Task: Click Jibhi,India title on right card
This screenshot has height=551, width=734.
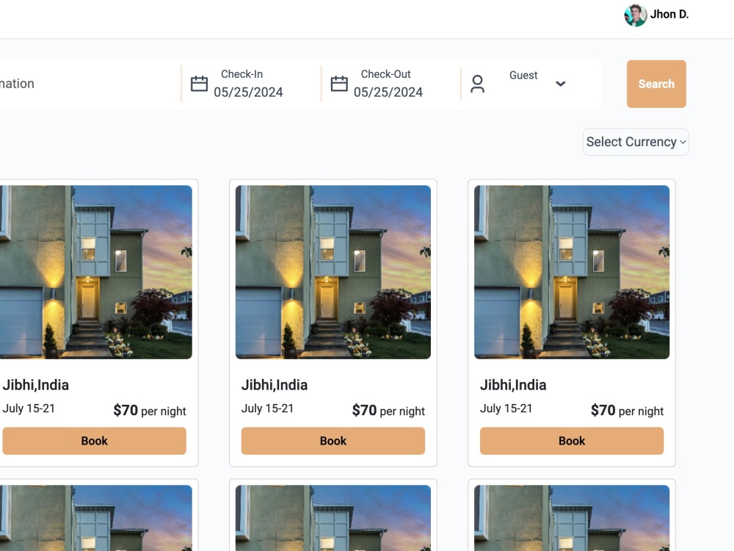Action: click(513, 385)
